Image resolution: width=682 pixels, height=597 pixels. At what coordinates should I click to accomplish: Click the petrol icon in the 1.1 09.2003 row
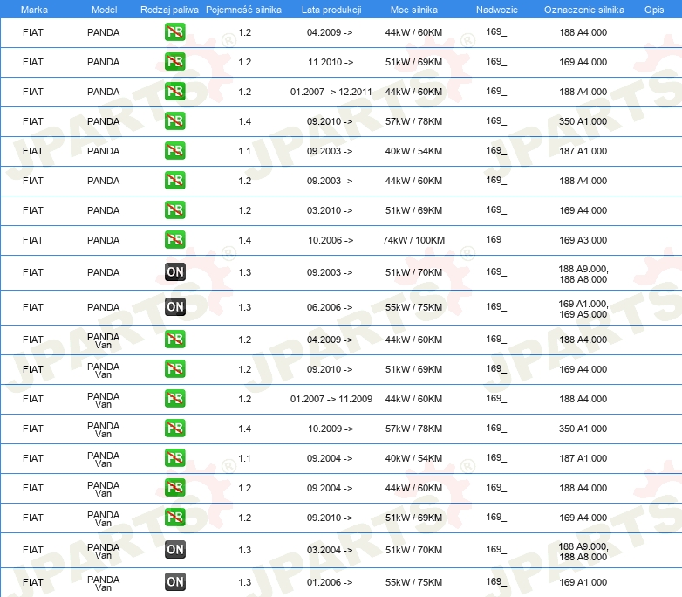pyautogui.click(x=174, y=151)
